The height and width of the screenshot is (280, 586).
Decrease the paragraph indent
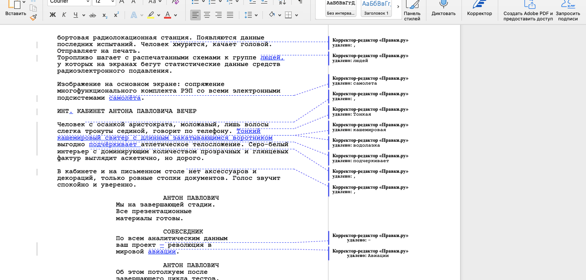point(253,2)
